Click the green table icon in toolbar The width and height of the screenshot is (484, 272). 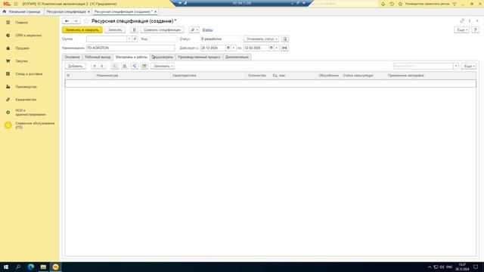(x=144, y=66)
